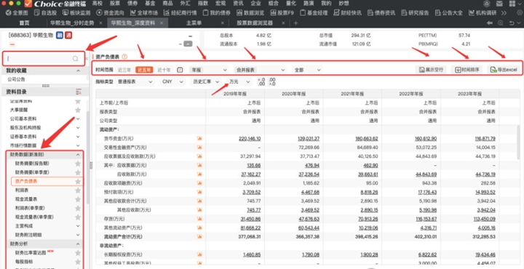Open the 万元 unit dropdown
This screenshot has width=524, height=269.
tap(239, 81)
